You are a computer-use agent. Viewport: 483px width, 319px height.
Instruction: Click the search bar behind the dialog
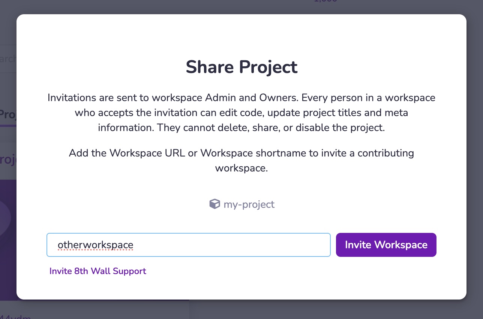click(x=7, y=58)
